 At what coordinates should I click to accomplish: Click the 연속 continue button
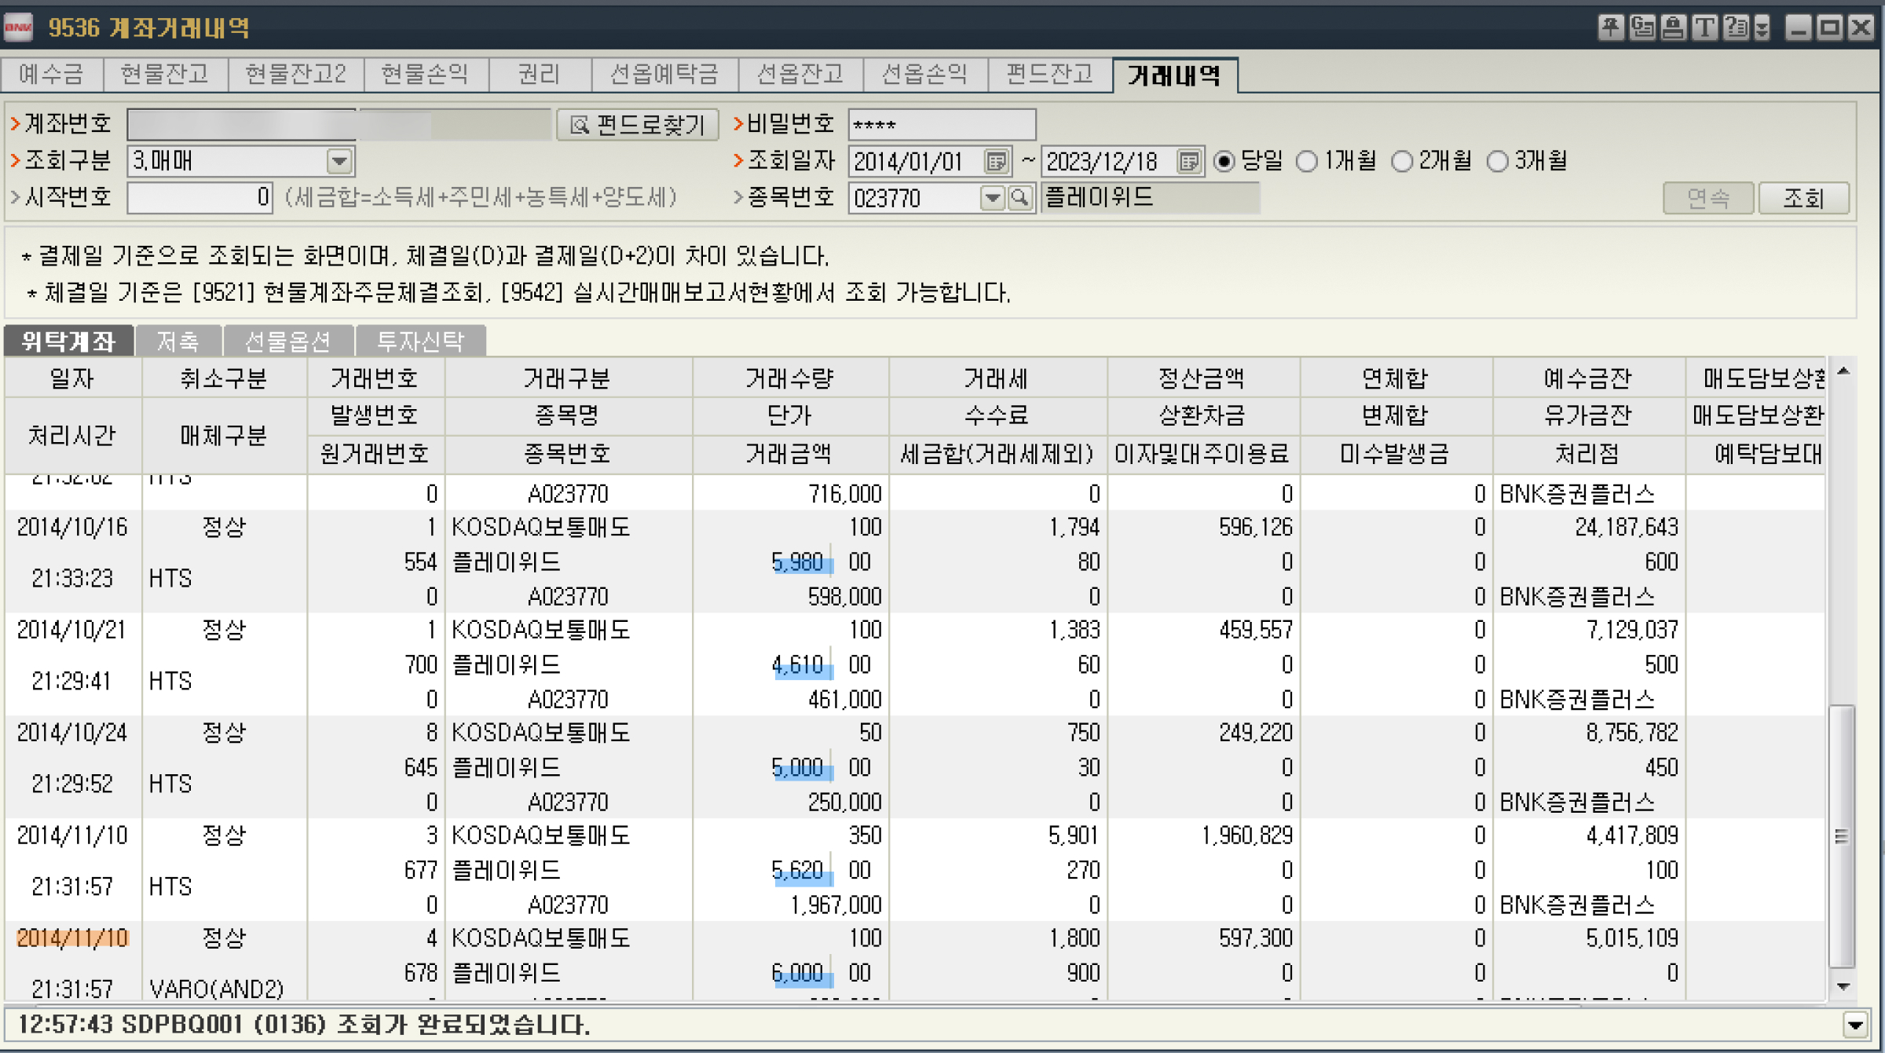point(1708,198)
